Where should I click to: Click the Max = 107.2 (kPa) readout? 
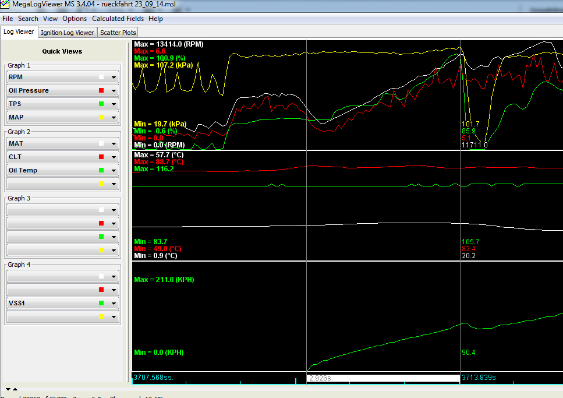tap(164, 65)
